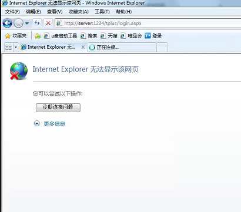Image resolution: width=241 pixels, height=212 pixels.
Task: Click the globe with red X error icon
Action: (x=19, y=71)
